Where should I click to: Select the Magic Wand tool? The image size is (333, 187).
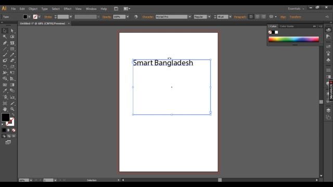click(5, 37)
